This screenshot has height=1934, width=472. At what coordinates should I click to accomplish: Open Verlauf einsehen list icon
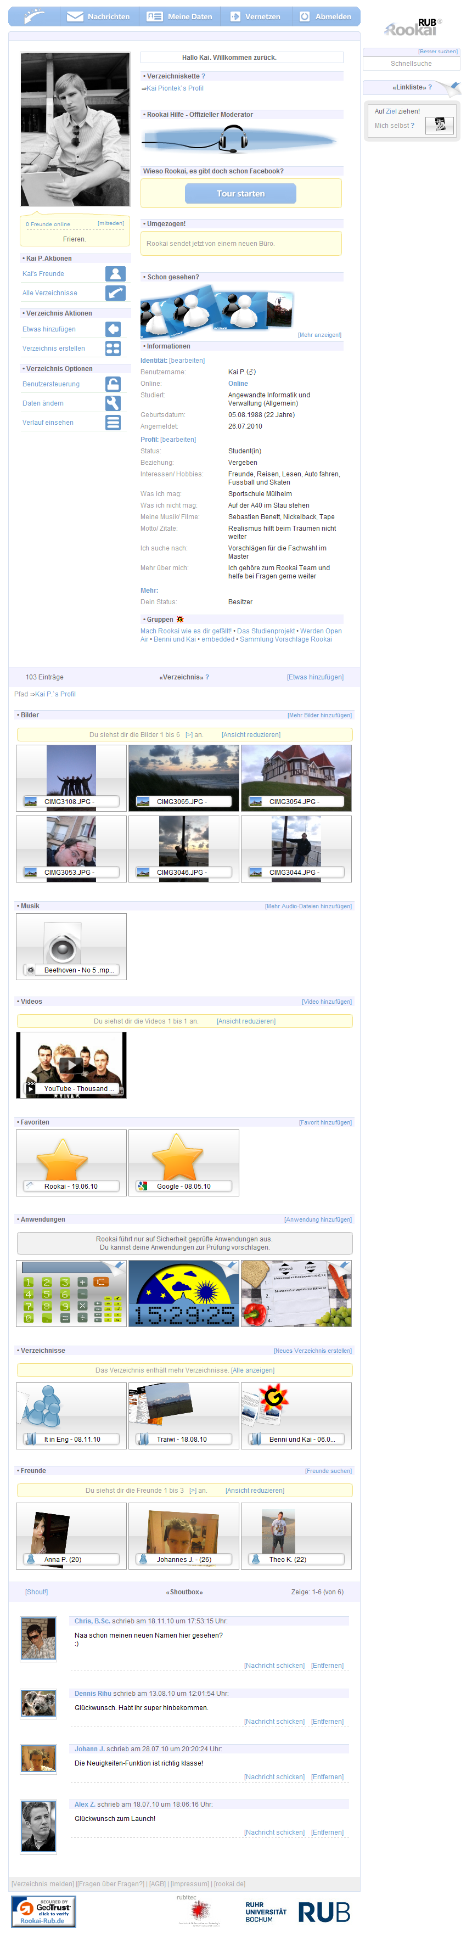pyautogui.click(x=113, y=423)
